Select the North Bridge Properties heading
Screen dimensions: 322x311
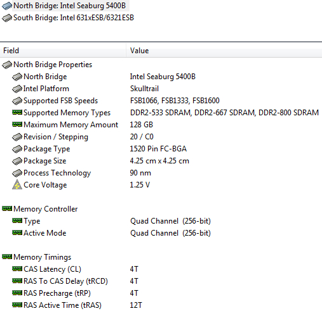coord(53,65)
